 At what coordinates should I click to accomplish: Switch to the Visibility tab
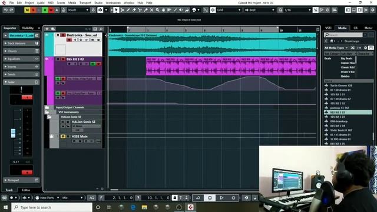[x=28, y=28]
